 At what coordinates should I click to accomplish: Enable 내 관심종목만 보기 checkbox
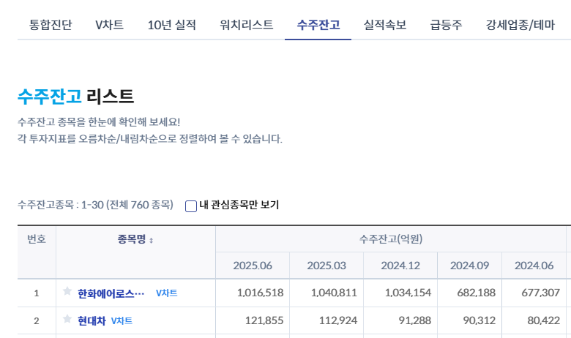pyautogui.click(x=191, y=206)
